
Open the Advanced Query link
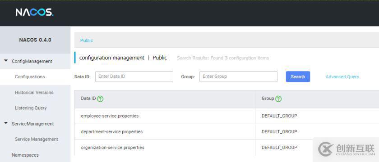(342, 76)
